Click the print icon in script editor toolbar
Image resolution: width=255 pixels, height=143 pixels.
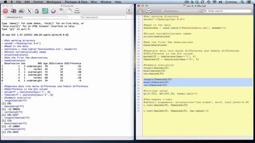tap(149, 11)
